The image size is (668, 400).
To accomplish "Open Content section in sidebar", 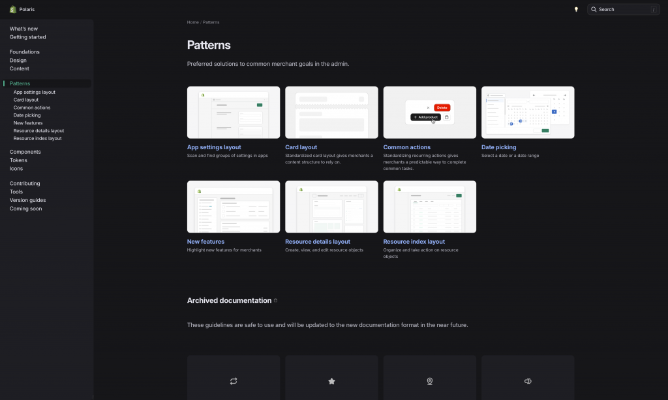I will 20,68.
